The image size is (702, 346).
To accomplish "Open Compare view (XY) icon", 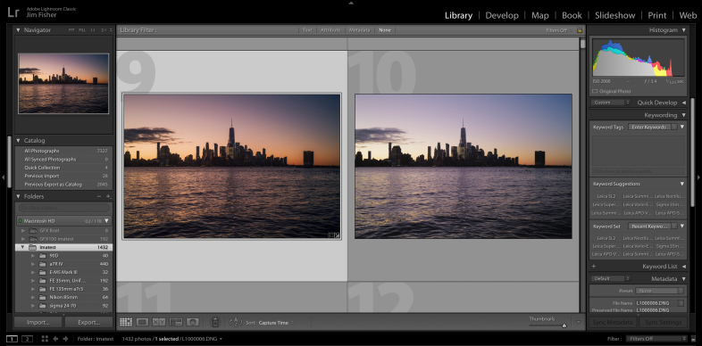I will point(159,322).
